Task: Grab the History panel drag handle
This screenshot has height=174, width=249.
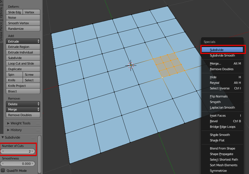Action: coord(38,130)
